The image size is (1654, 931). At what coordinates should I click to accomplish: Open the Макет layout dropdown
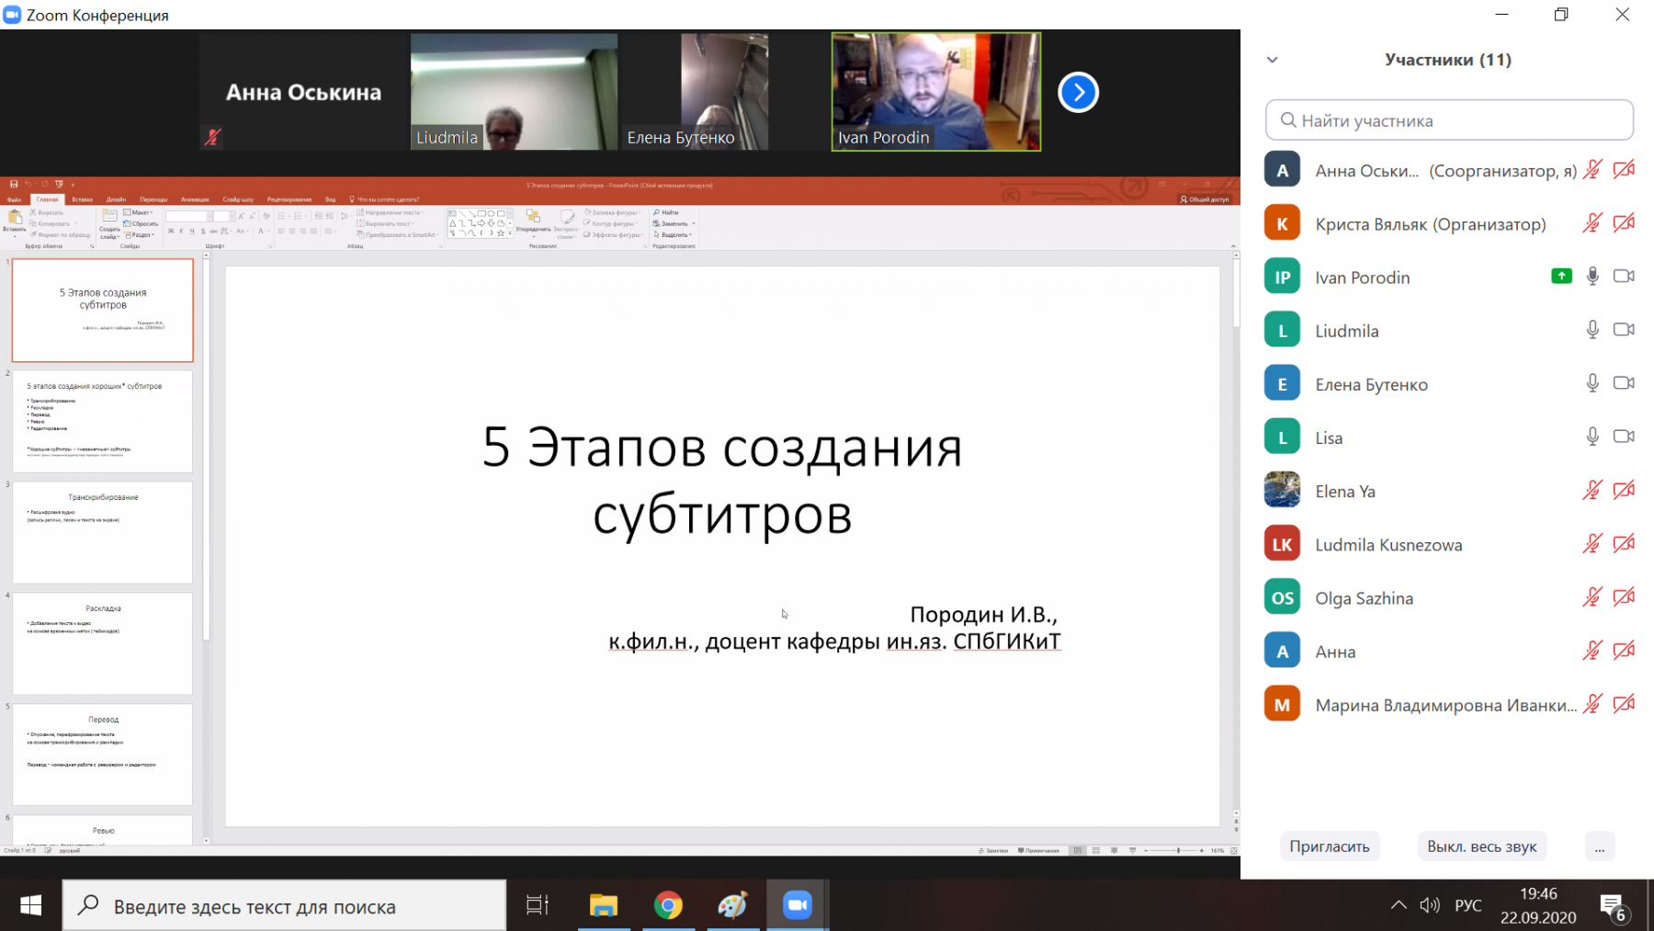(x=140, y=212)
